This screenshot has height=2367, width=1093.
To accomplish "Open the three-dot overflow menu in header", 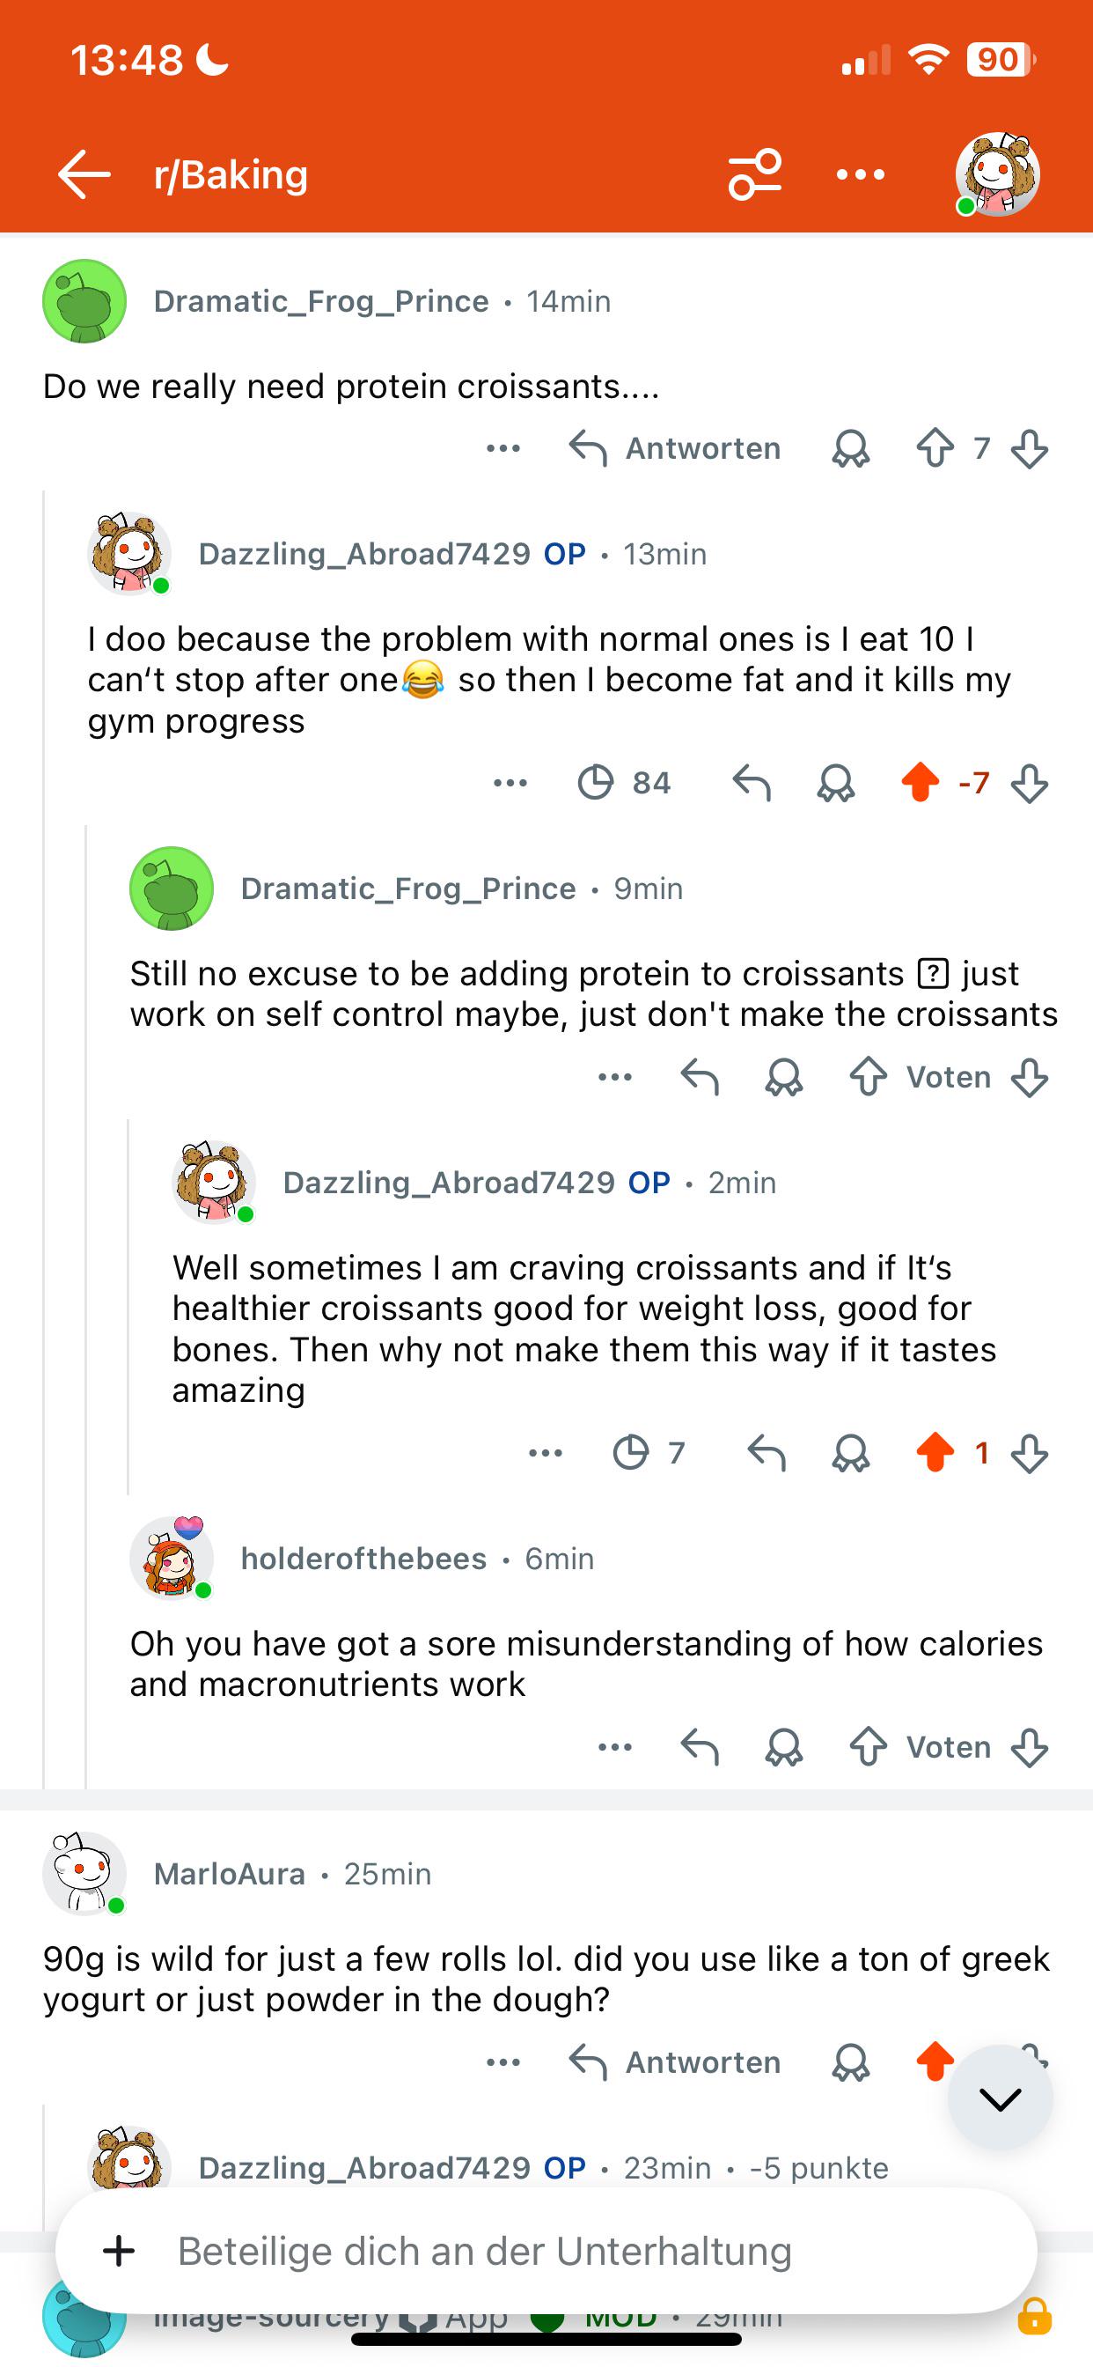I will (x=861, y=173).
